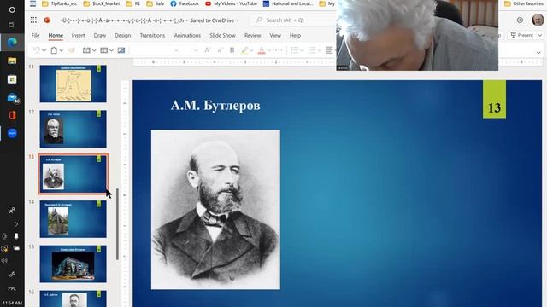Switch to the Animations tab
The width and height of the screenshot is (547, 307).
coord(187,35)
